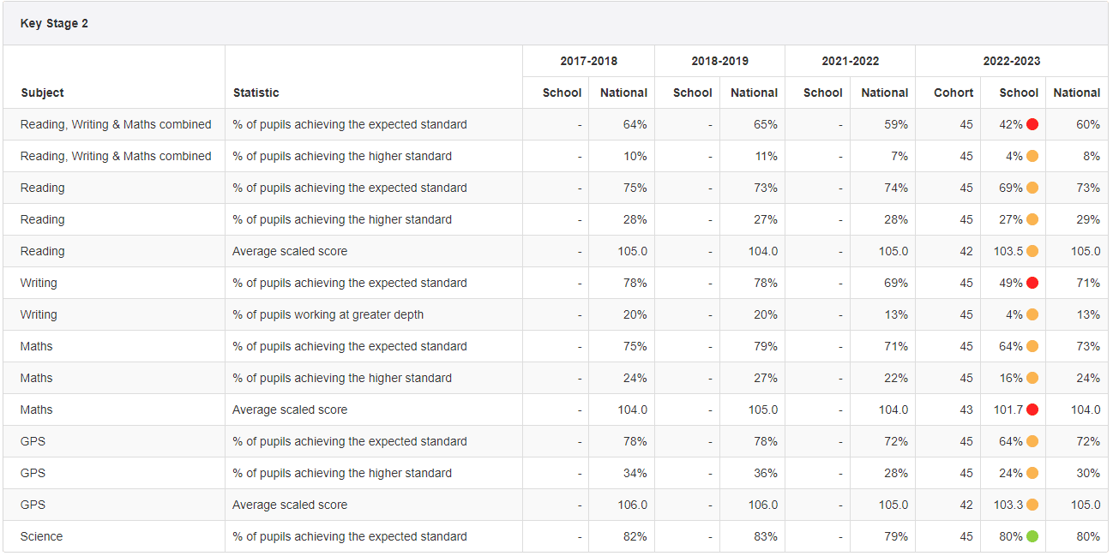Click GPS average scaled score national 105.0 for 2022-2023
Screen dimensions: 1113x556
pos(1085,505)
